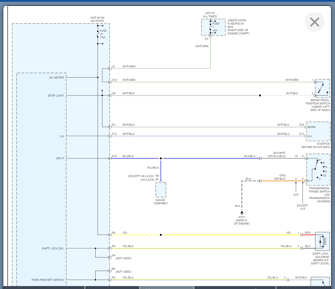Select the PARK PIN/SHIFT SWITCH label
Image resolution: width=335 pixels, height=289 pixels.
[x=48, y=280]
